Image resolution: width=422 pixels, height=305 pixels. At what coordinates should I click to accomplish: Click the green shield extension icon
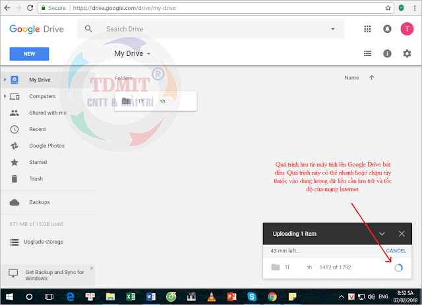(401, 8)
